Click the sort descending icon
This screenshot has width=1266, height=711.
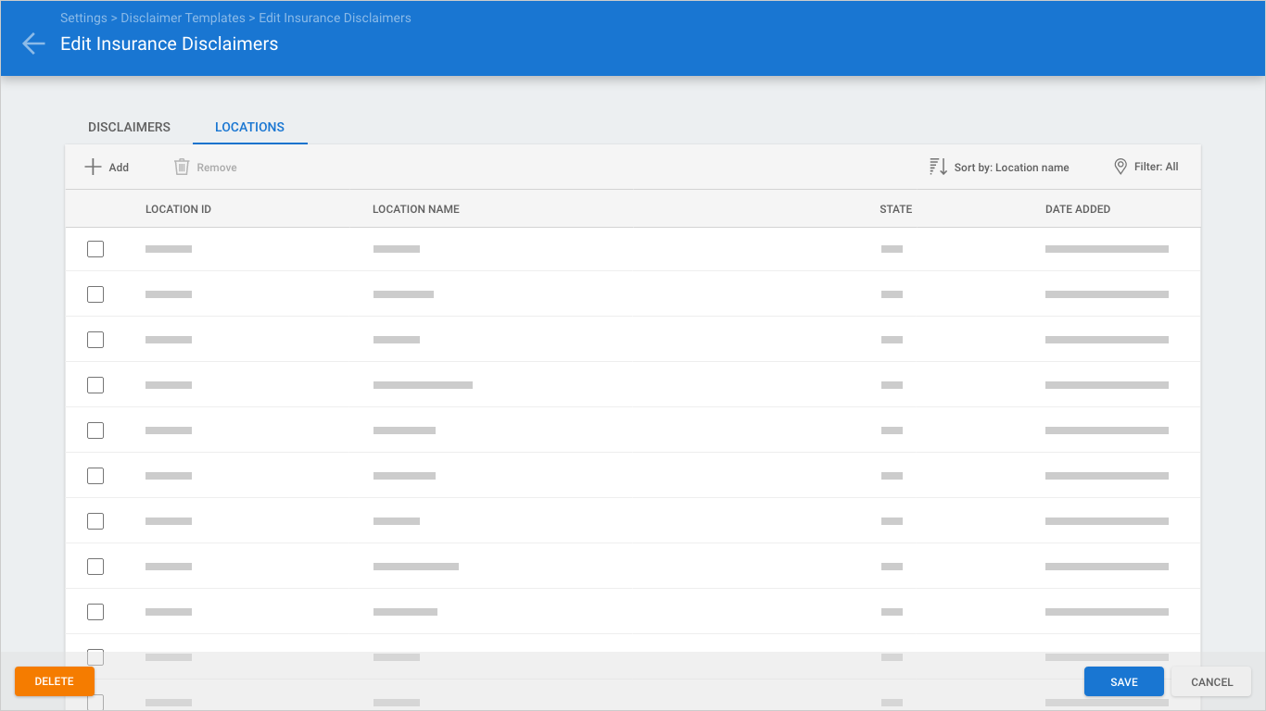(938, 168)
